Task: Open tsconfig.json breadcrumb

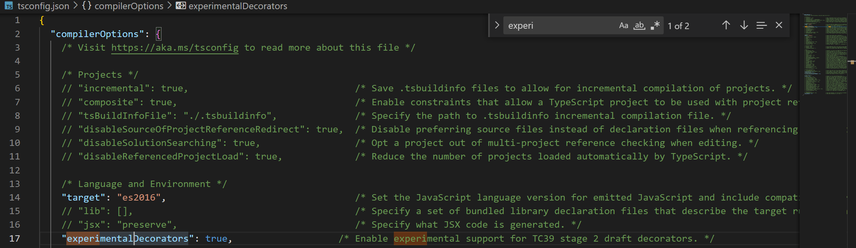Action: (43, 6)
